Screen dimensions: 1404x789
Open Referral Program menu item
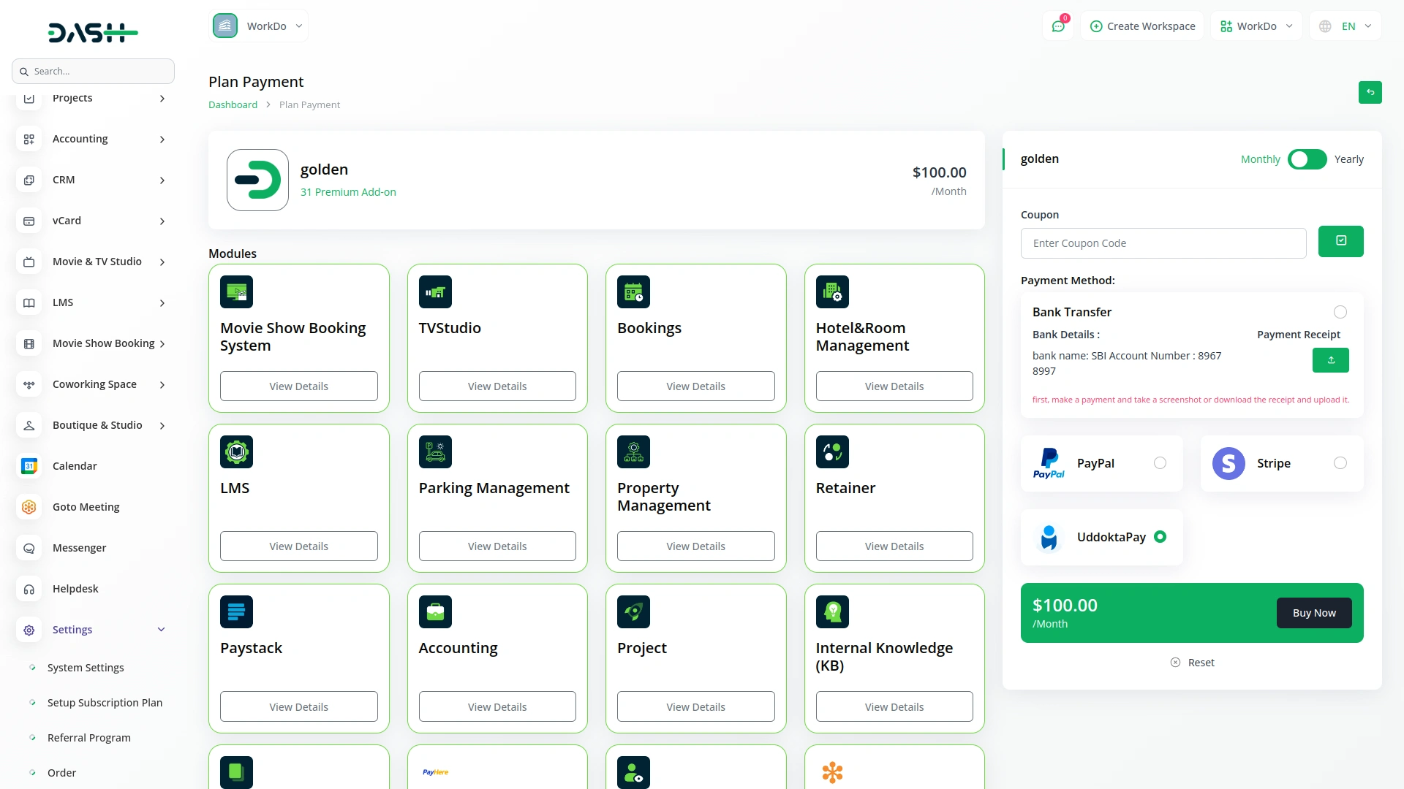pos(89,738)
